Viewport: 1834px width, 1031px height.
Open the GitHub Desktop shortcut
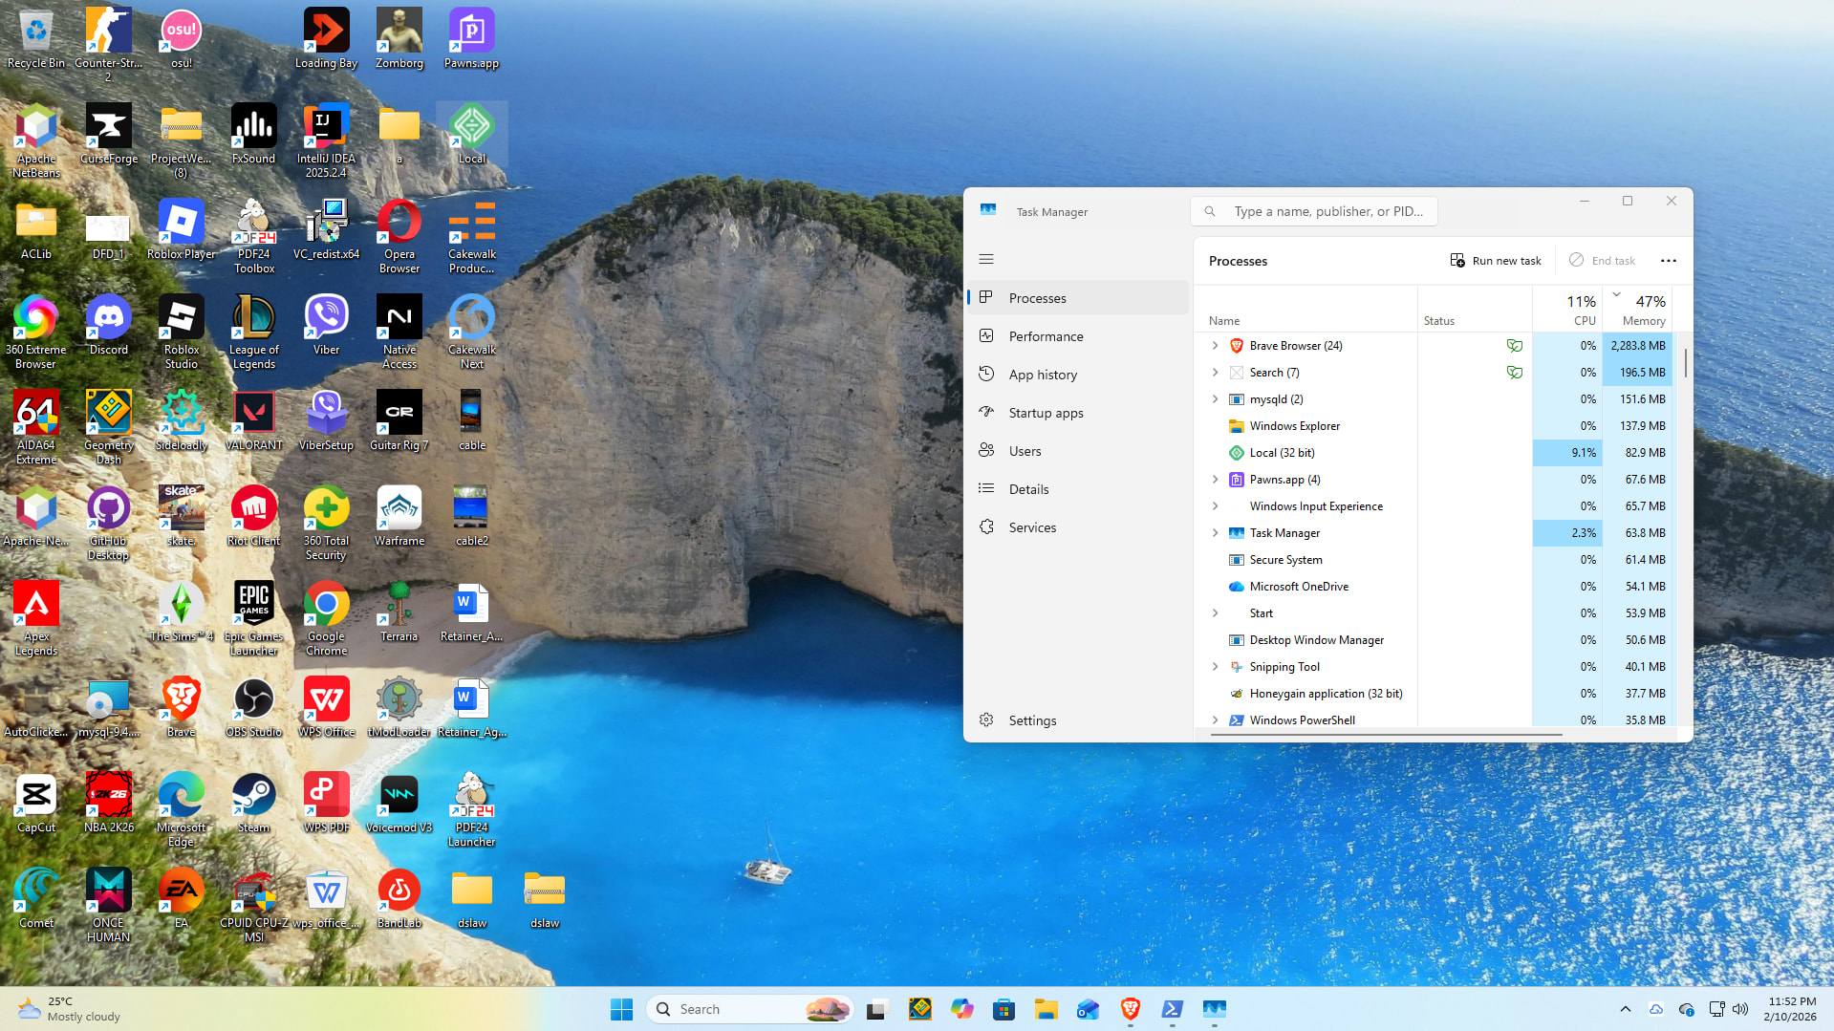108,523
